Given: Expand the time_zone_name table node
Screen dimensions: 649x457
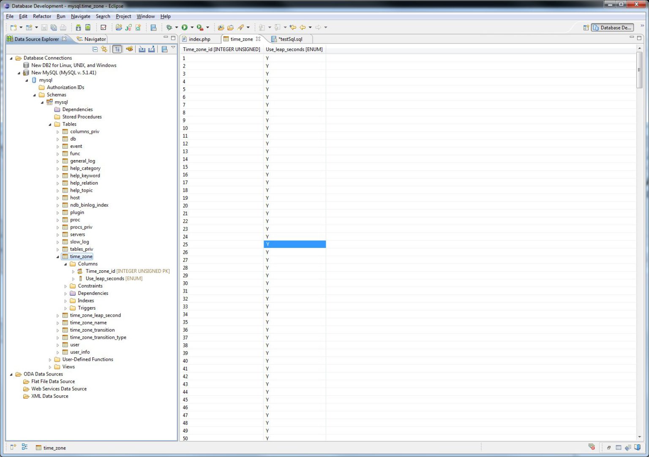Looking at the screenshot, I should click(x=58, y=322).
